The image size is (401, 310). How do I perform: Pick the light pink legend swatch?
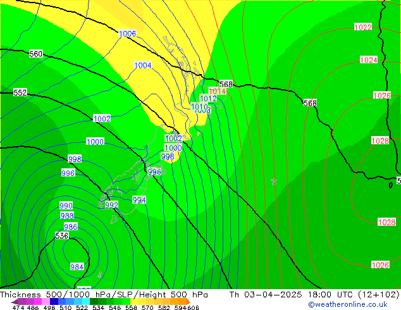click(x=46, y=301)
